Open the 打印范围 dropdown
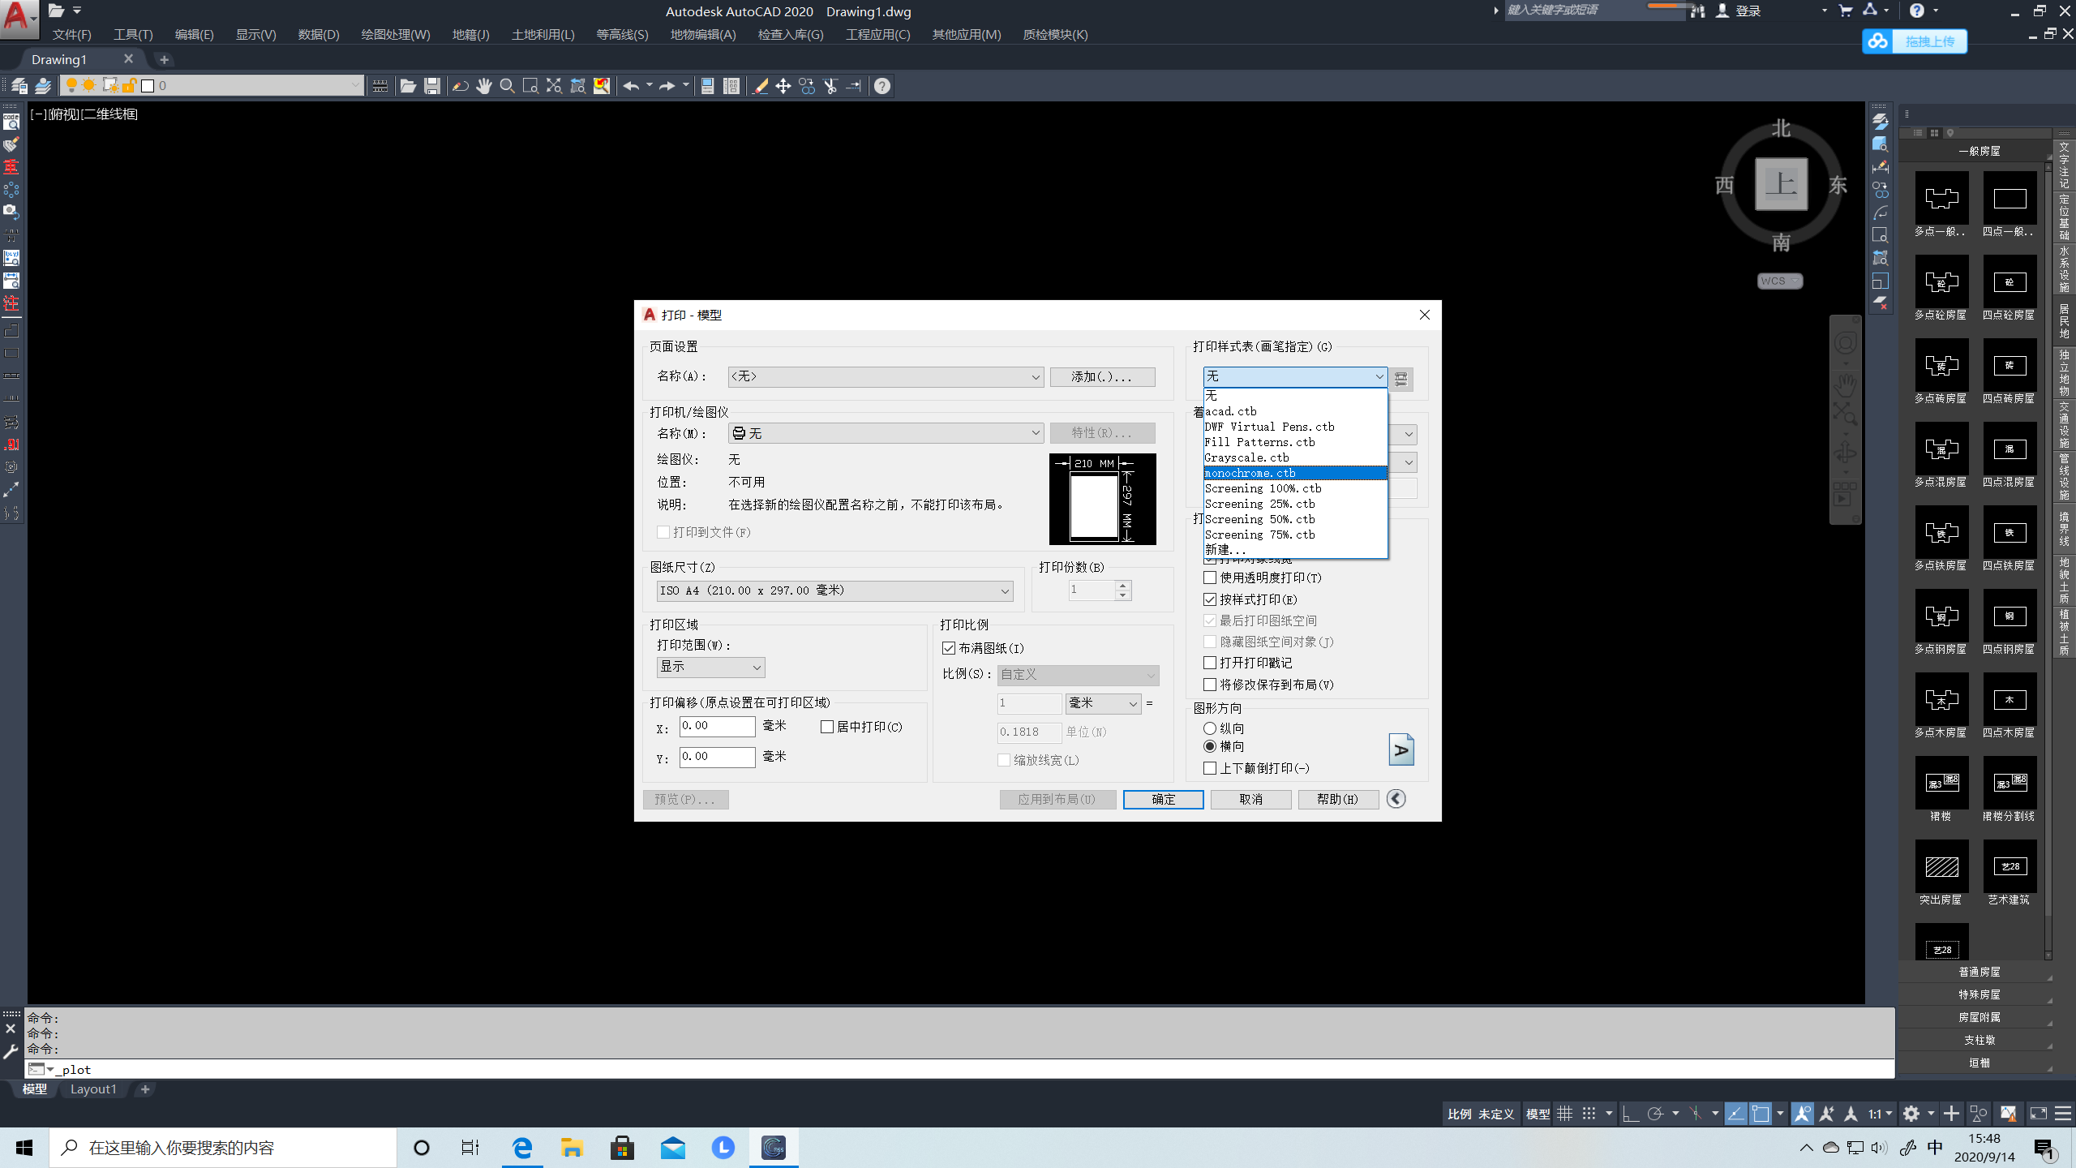The image size is (2076, 1168). (x=710, y=667)
